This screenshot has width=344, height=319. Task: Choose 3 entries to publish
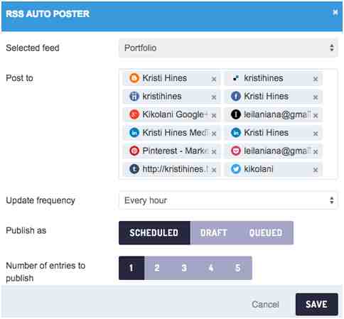click(184, 268)
